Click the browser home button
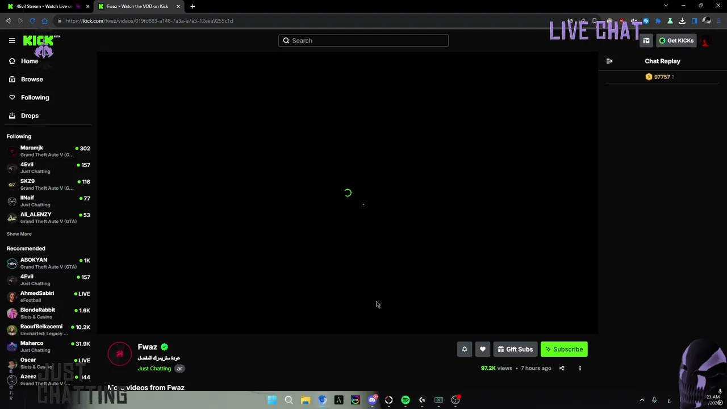The width and height of the screenshot is (727, 409). click(45, 21)
